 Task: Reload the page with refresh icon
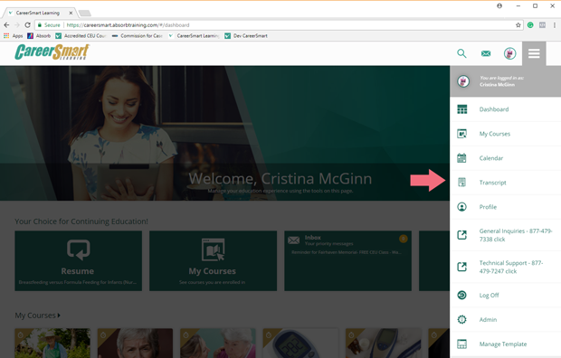(27, 25)
